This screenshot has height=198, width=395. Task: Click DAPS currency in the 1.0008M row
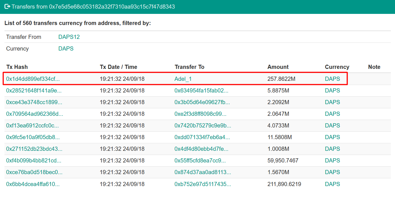(333, 149)
